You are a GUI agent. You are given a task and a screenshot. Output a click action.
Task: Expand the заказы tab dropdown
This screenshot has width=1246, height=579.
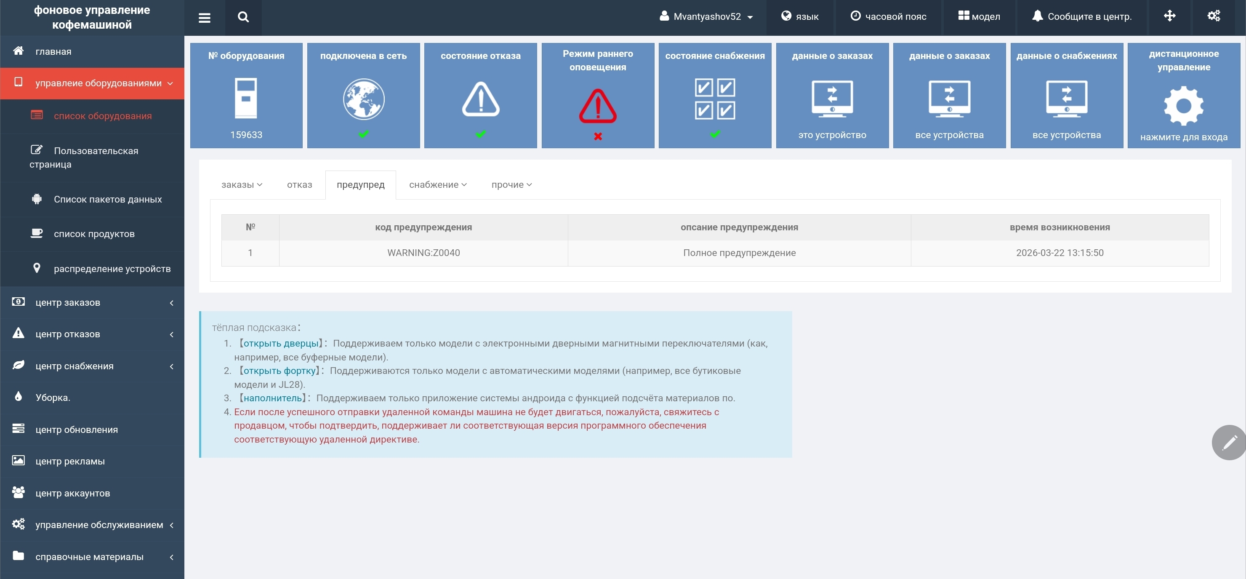pyautogui.click(x=241, y=185)
